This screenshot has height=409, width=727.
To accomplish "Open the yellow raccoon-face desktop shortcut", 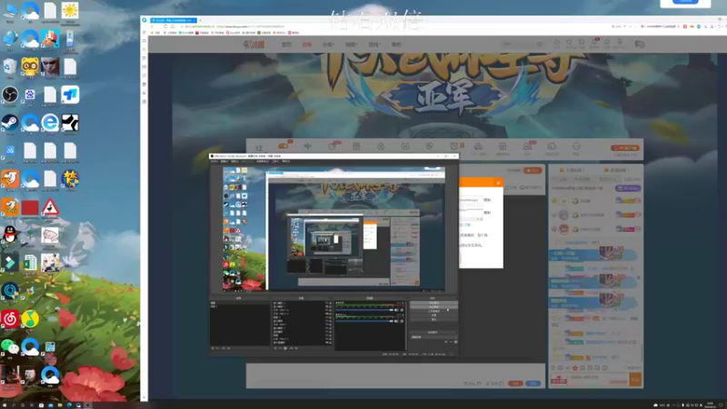I will tap(30, 67).
